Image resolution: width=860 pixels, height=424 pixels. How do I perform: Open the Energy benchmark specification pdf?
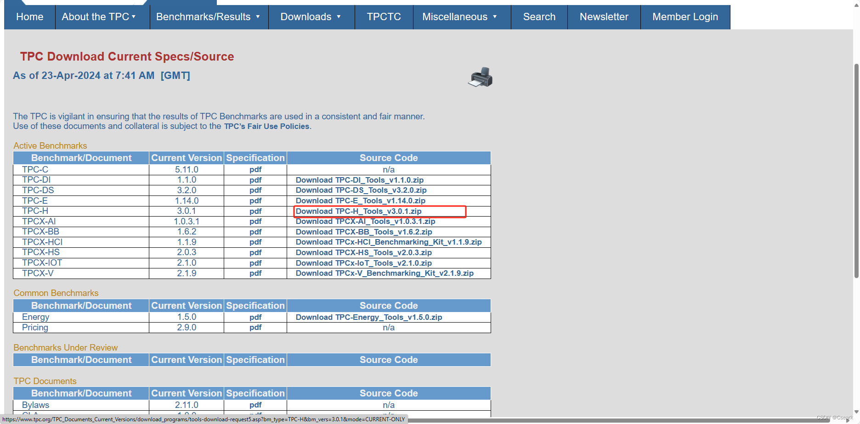[x=255, y=317]
